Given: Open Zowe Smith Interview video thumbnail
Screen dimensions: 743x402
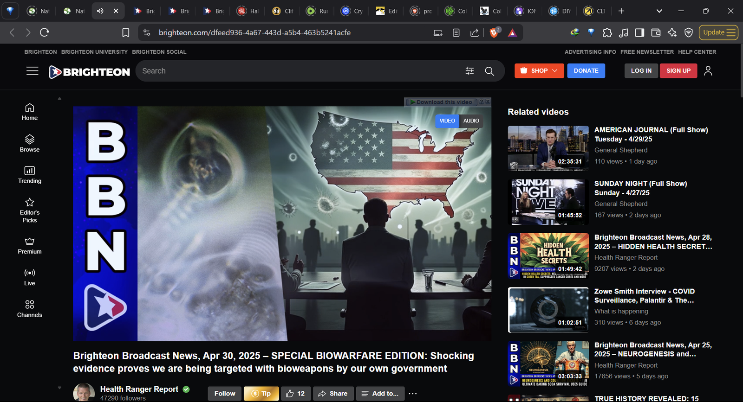Looking at the screenshot, I should pyautogui.click(x=548, y=310).
